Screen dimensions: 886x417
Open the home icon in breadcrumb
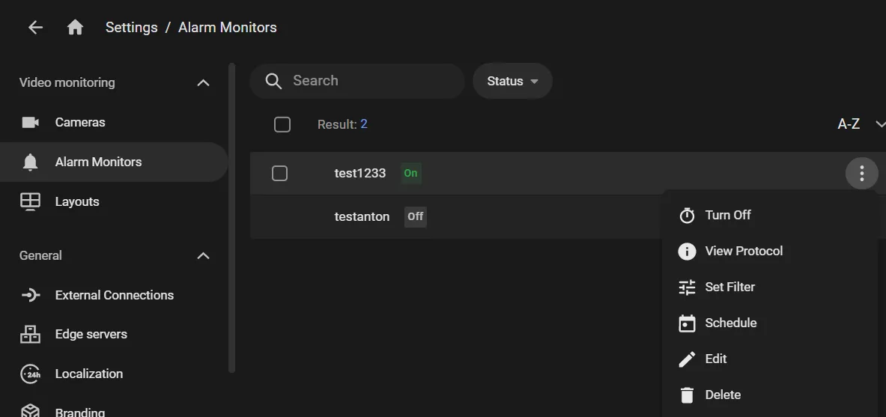tap(75, 27)
